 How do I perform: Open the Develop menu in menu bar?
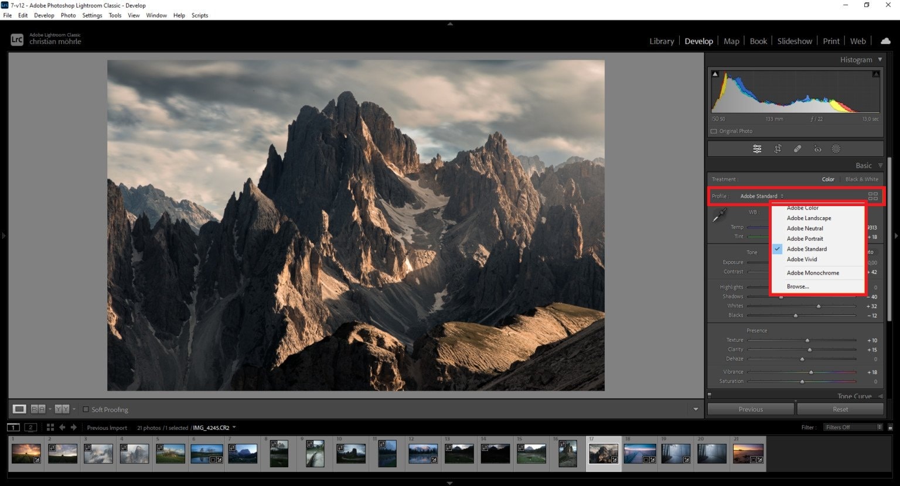[x=44, y=15]
